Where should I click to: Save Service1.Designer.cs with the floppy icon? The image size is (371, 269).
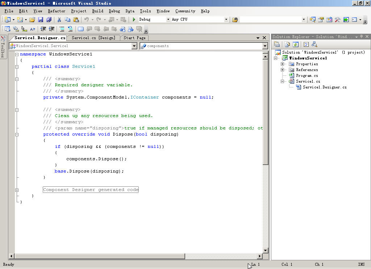tap(41, 20)
